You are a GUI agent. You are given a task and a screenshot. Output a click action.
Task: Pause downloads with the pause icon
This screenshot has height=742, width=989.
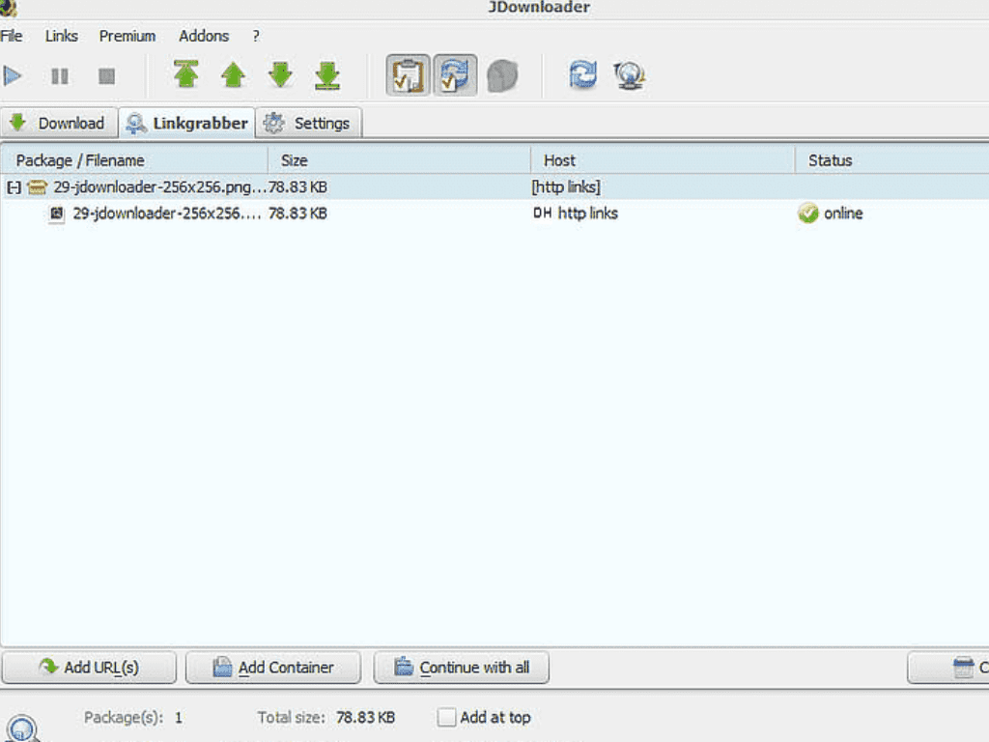pos(60,76)
